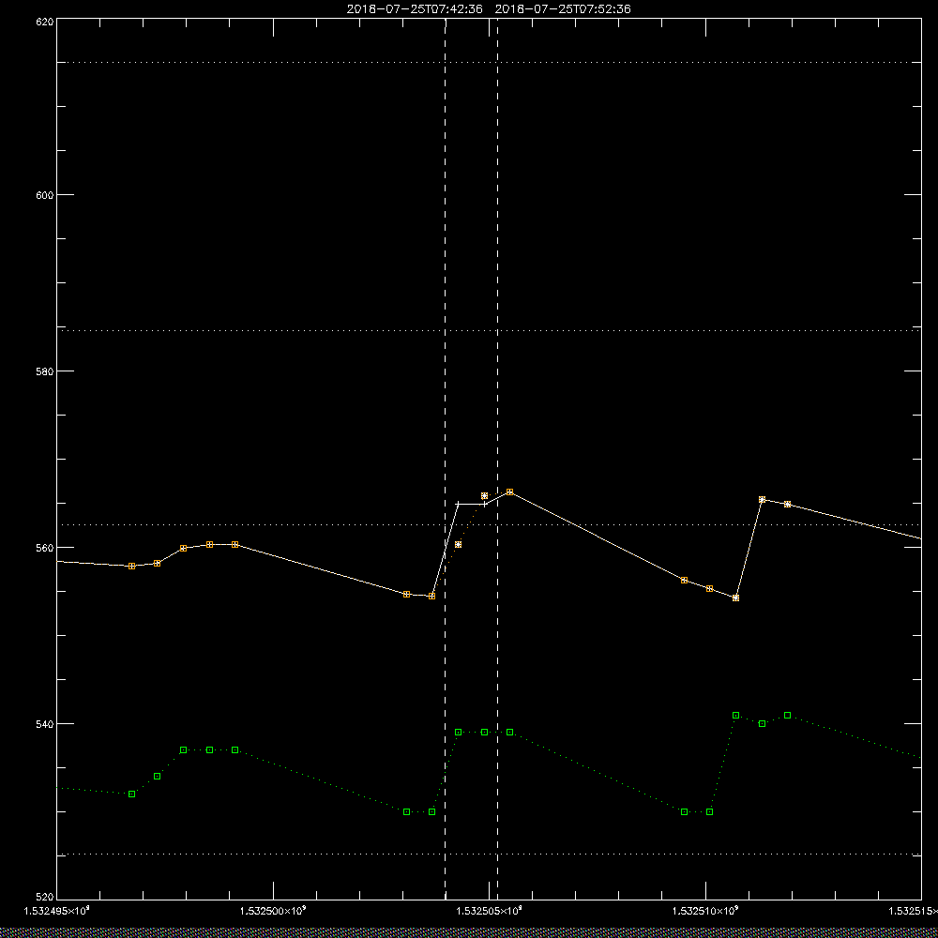Click the left dashed vertical time marker line
Image resolution: width=938 pixels, height=938 pixels.
[x=445, y=459]
